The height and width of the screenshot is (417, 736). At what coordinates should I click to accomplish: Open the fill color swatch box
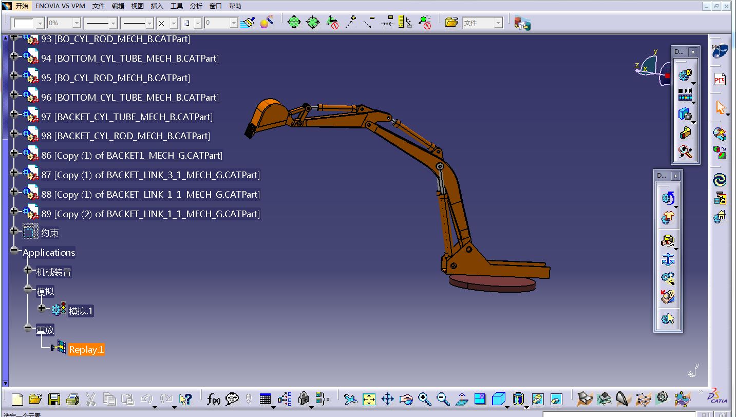(x=24, y=23)
